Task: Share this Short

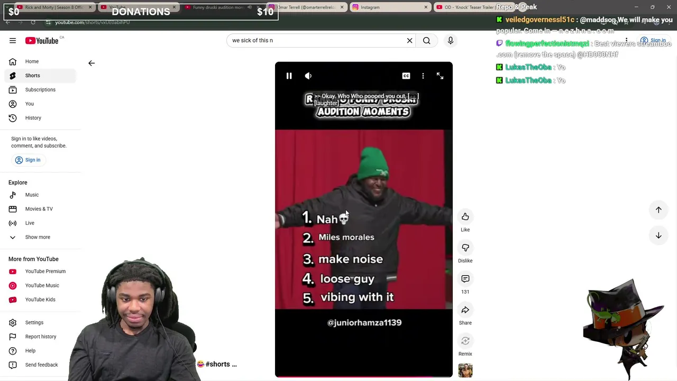Action: point(465,310)
